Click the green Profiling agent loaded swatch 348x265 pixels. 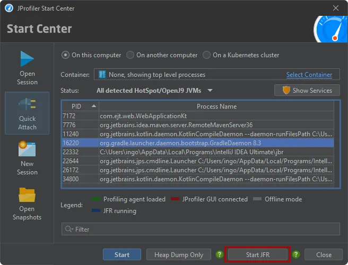pos(96,199)
